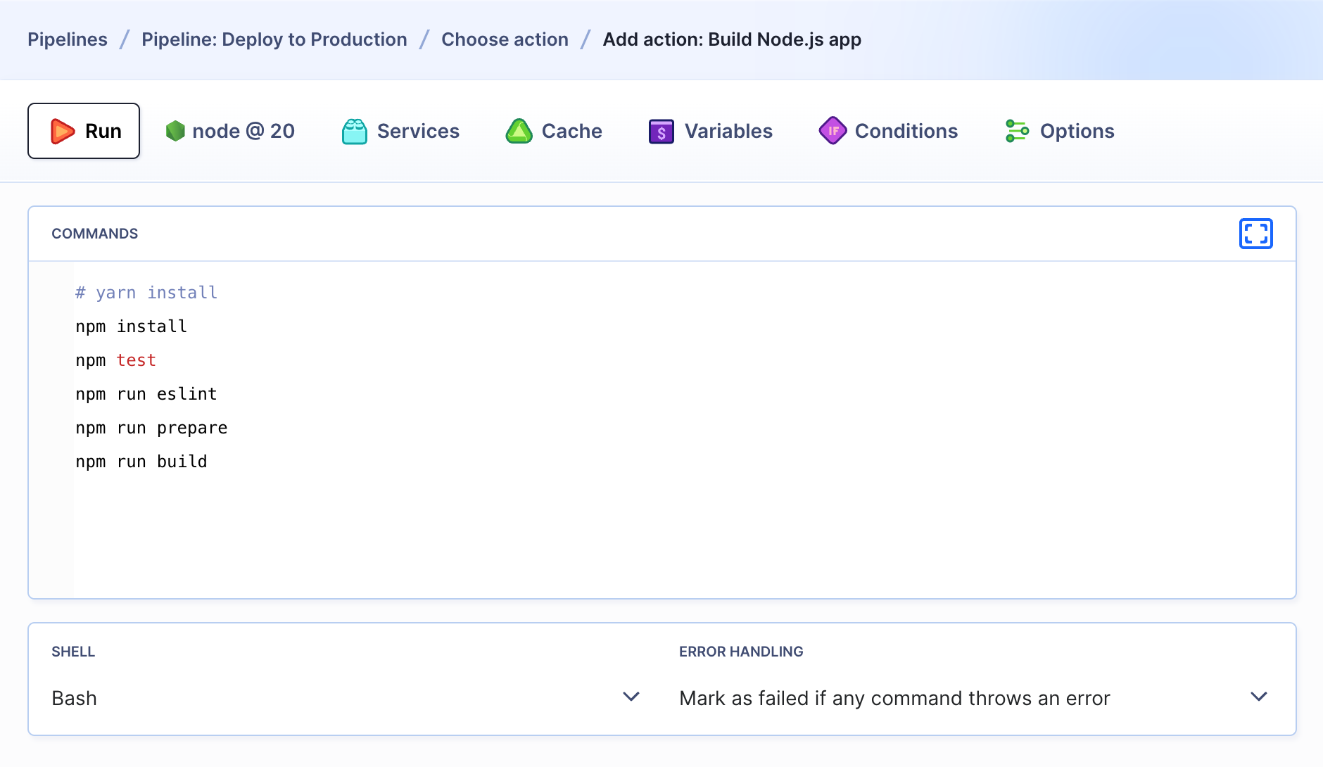Return to Choose action breadcrumb

[505, 39]
